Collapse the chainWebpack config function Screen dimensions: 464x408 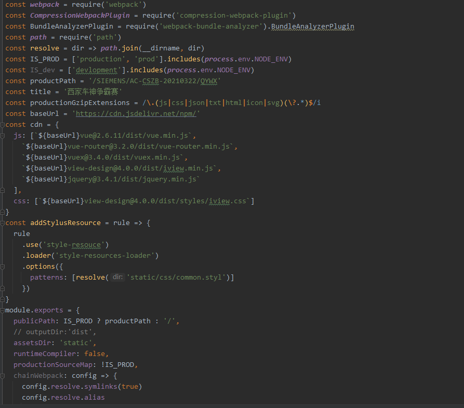(x=2, y=375)
